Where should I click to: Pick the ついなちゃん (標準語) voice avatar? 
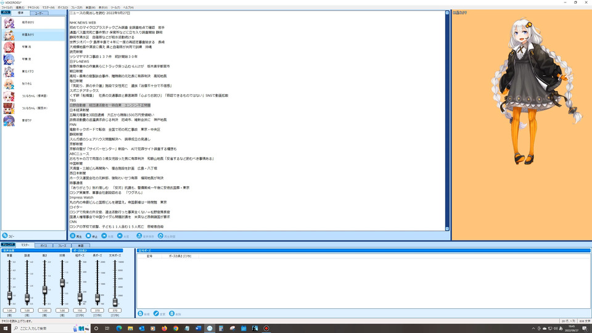coord(9,96)
